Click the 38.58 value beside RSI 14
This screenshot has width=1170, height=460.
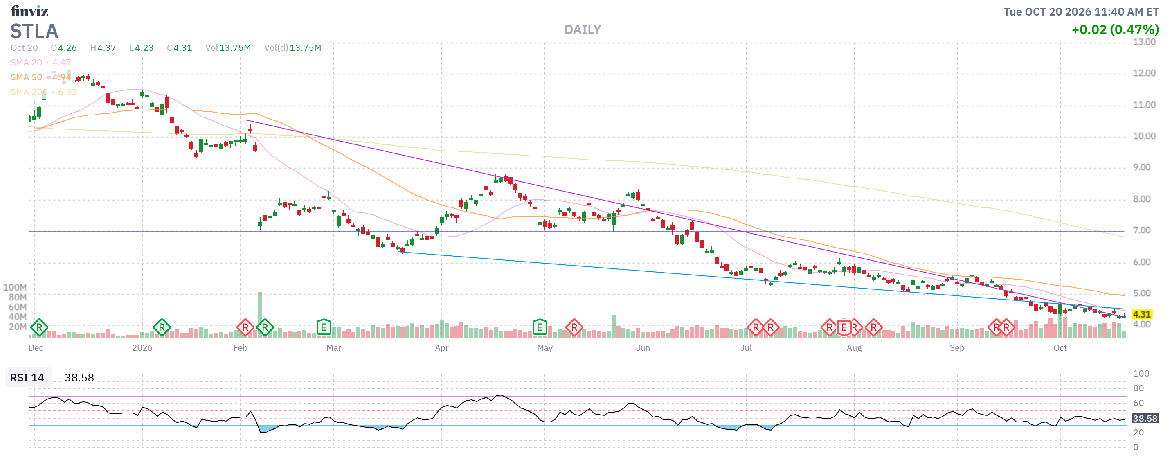click(x=79, y=378)
